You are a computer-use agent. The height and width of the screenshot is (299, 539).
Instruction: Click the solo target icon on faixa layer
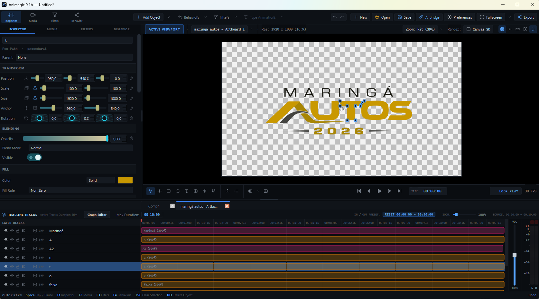(x=12, y=285)
